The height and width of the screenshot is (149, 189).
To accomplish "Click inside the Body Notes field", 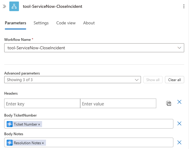I will (x=89, y=142).
